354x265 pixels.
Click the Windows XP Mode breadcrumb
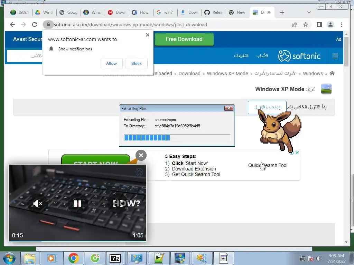(227, 73)
